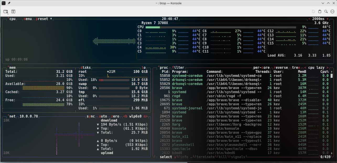The width and height of the screenshot is (337, 163).
Task: Click the root disk Used 18% bar
Action: [x=114, y=80]
